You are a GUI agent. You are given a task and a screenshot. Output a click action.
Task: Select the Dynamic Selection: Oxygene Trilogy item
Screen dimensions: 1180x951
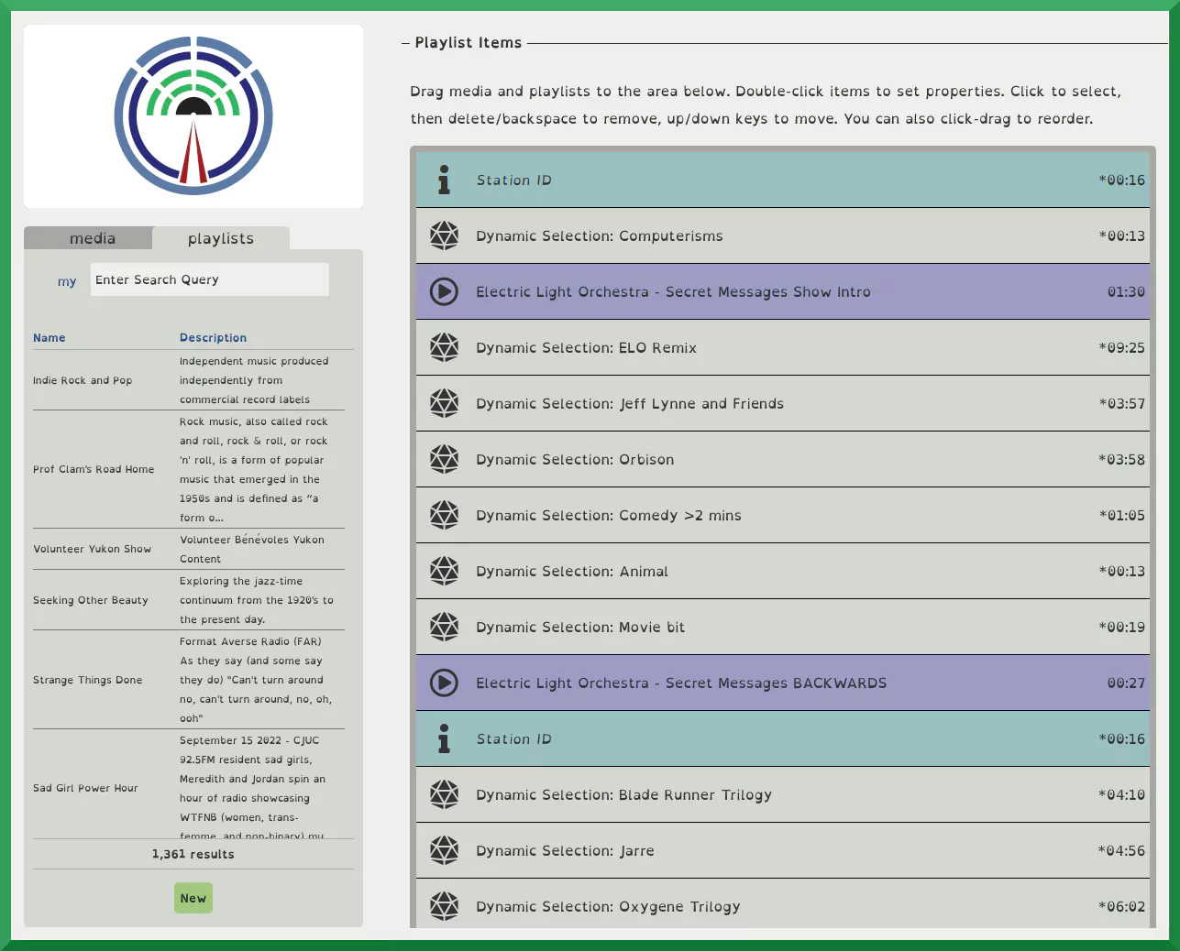[x=607, y=906]
